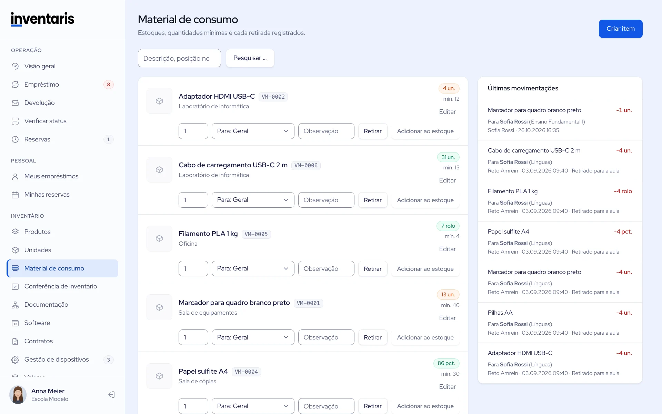Click quantity field for Marcador para quadro branco

click(x=193, y=337)
